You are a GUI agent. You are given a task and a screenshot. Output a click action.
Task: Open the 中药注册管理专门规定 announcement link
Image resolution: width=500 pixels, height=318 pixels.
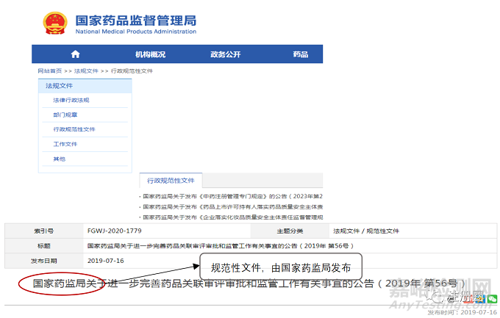tap(232, 196)
